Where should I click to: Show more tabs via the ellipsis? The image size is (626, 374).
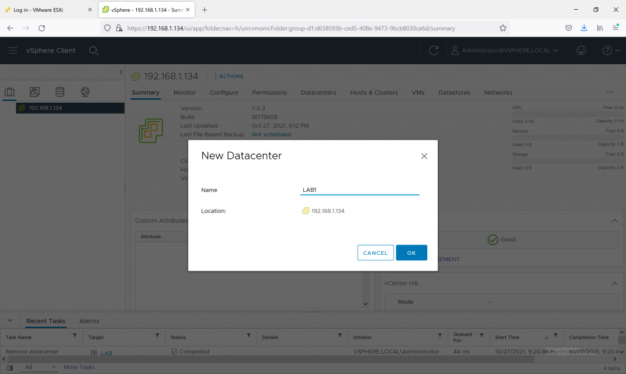pos(610,92)
